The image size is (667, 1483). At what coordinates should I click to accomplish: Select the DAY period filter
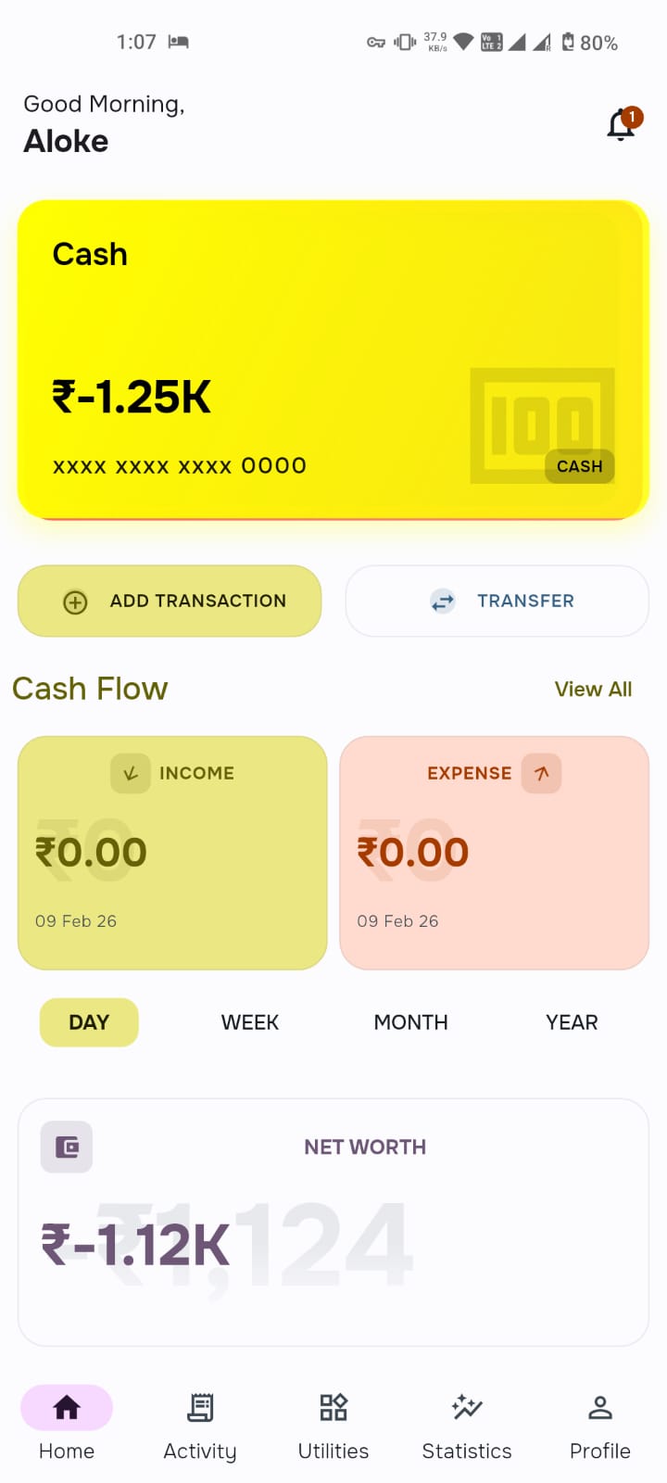pos(89,1022)
